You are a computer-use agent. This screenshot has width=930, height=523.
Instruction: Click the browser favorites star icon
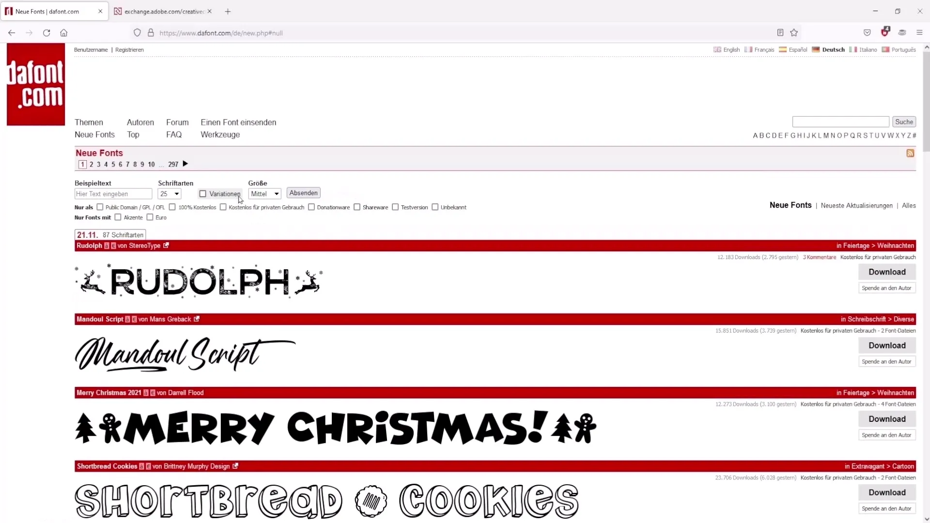pyautogui.click(x=794, y=32)
